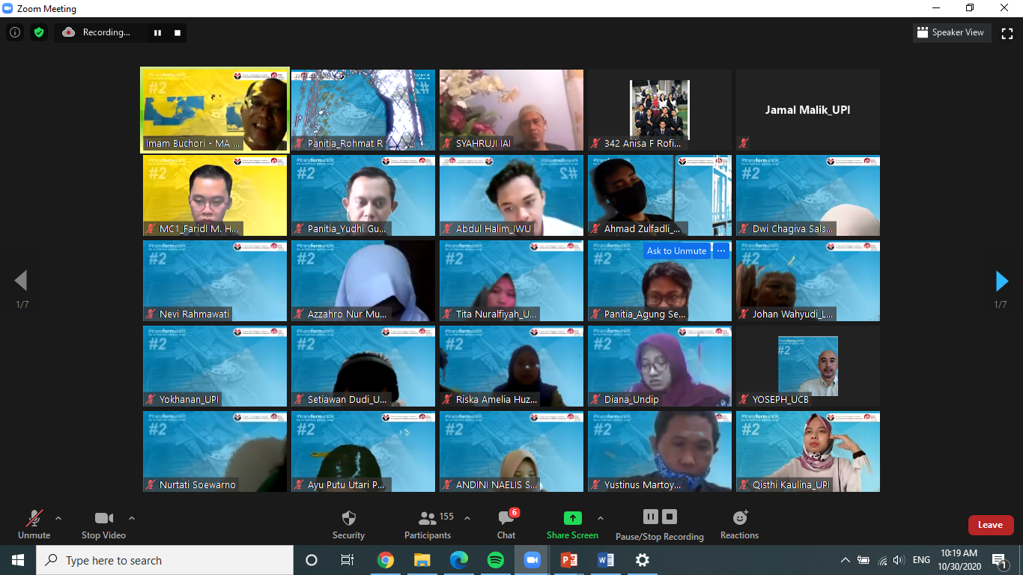Select Qisthi Kaulina_UPI video tile
Viewport: 1023px width, 575px height.
click(808, 451)
